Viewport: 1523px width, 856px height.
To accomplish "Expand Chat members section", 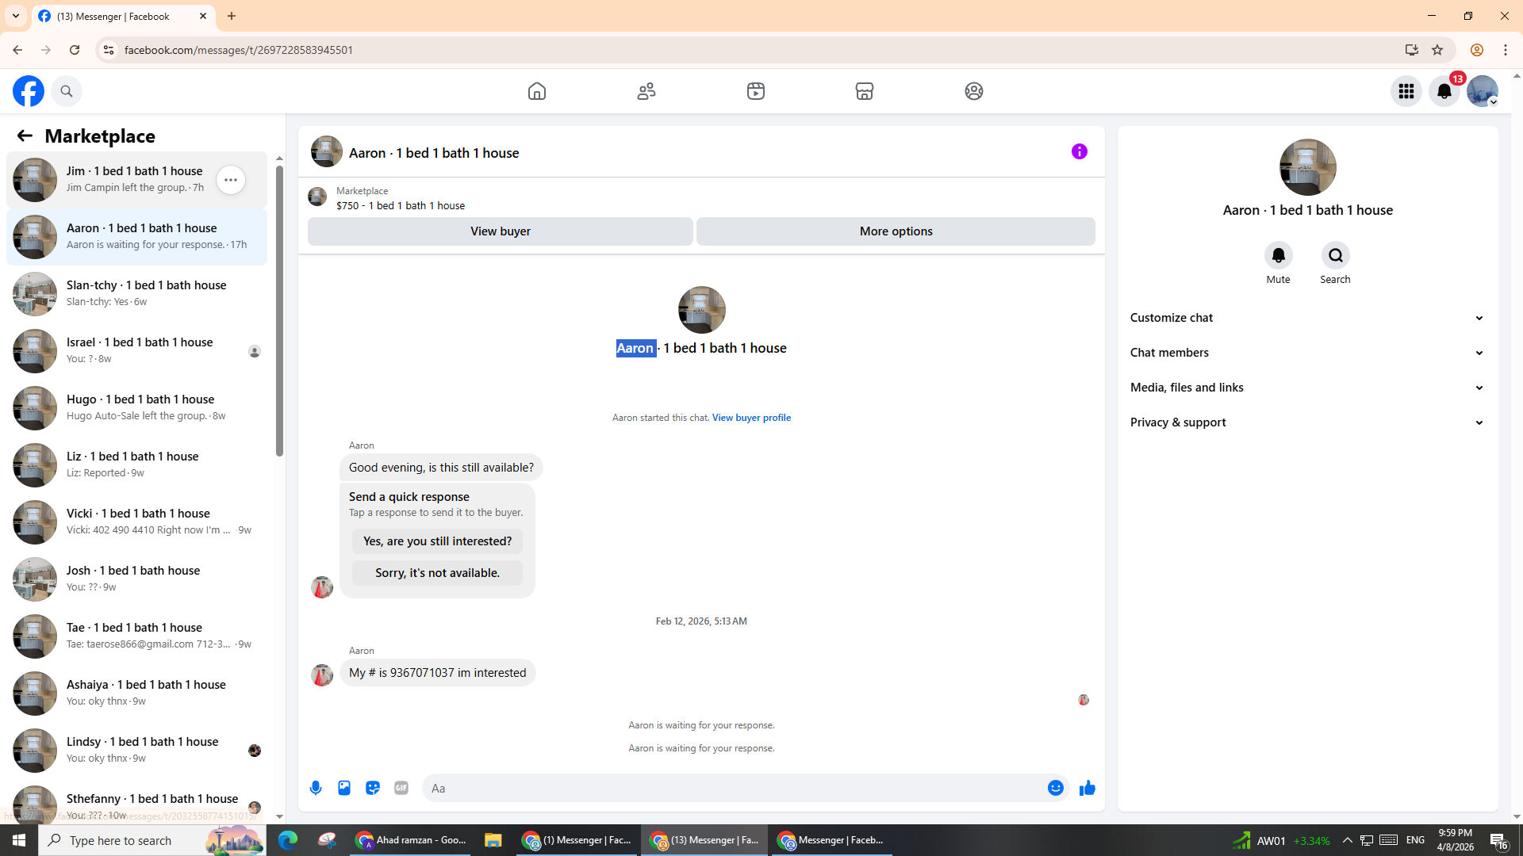I will tap(1306, 353).
